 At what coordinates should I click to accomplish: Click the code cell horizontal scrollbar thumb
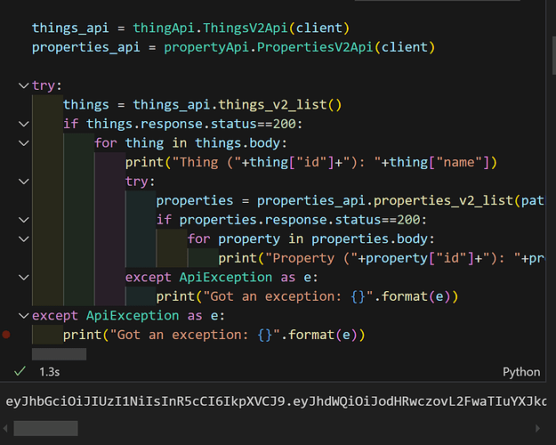[59, 354]
